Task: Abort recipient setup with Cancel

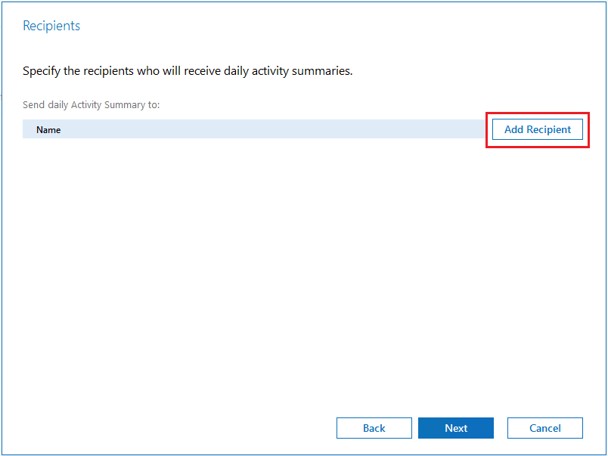Action: coord(544,428)
